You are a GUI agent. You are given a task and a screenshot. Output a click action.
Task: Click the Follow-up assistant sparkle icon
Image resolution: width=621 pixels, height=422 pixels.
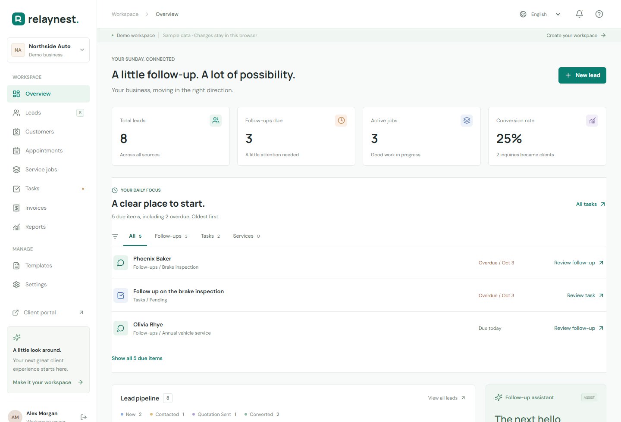point(499,397)
